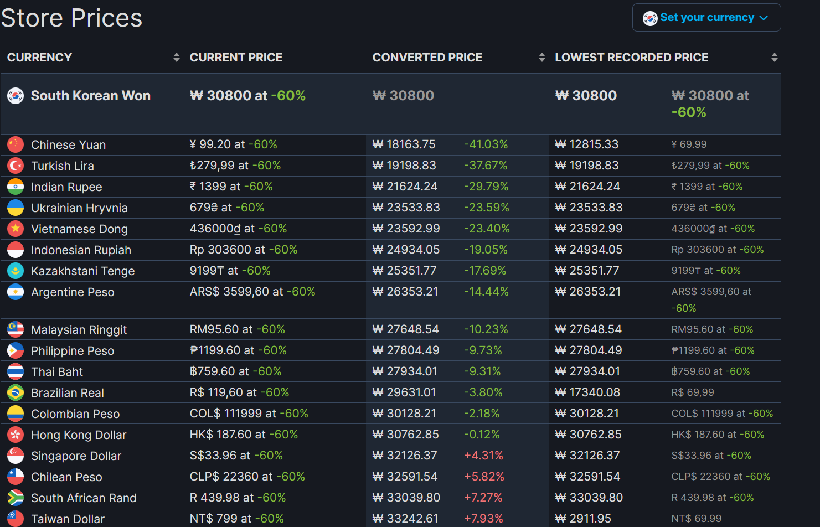Viewport: 820px width, 527px height.
Task: Select the Chinese Yuan currency name
Action: pos(68,145)
